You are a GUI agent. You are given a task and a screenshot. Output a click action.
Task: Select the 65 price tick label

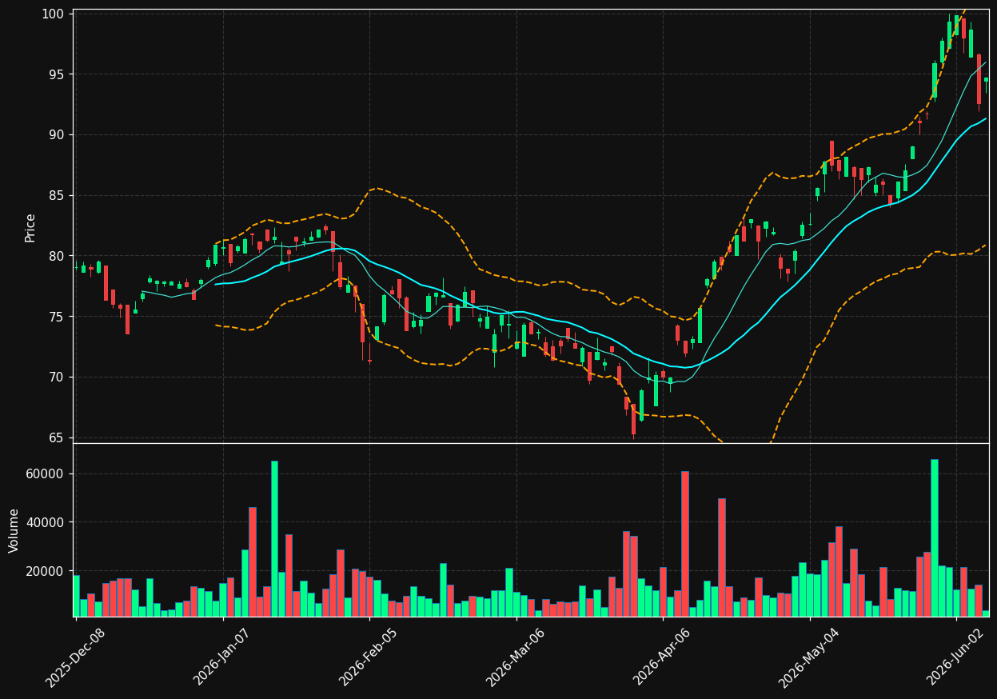pyautogui.click(x=57, y=438)
